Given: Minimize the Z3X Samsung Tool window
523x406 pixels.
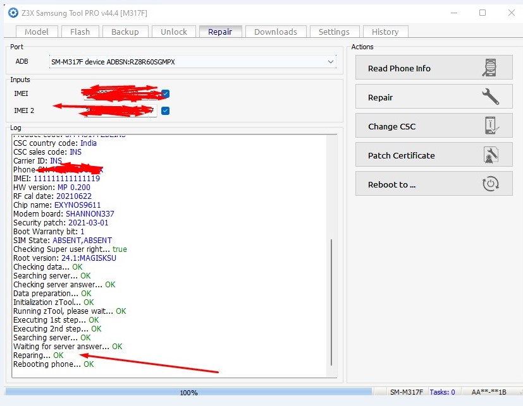Looking at the screenshot, I should click(454, 13).
